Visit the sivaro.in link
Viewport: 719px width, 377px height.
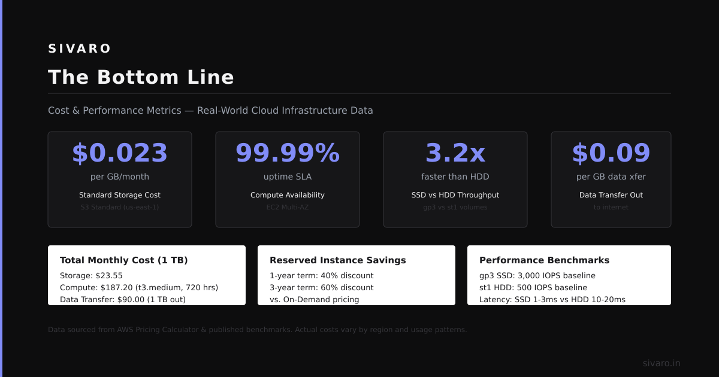pos(661,363)
